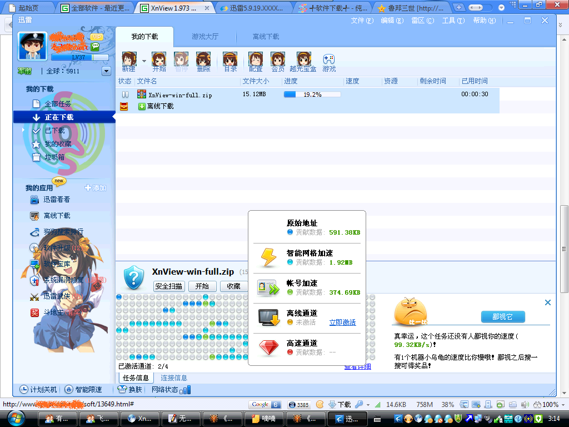Click the user avatar picture
The width and height of the screenshot is (569, 427).
33,46
